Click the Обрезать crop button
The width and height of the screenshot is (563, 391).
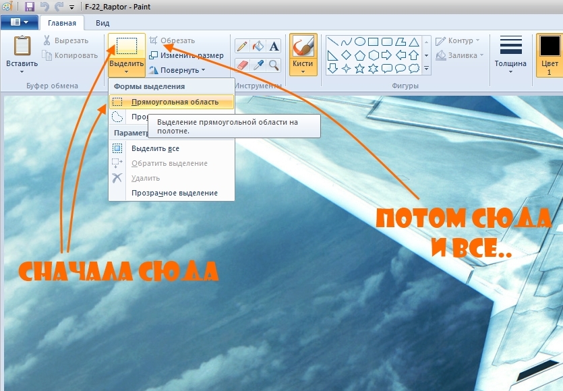pos(173,40)
